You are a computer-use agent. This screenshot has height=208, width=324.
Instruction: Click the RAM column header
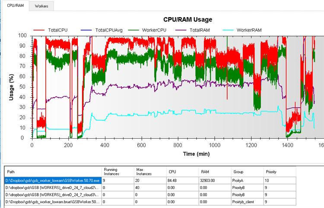tap(214, 171)
